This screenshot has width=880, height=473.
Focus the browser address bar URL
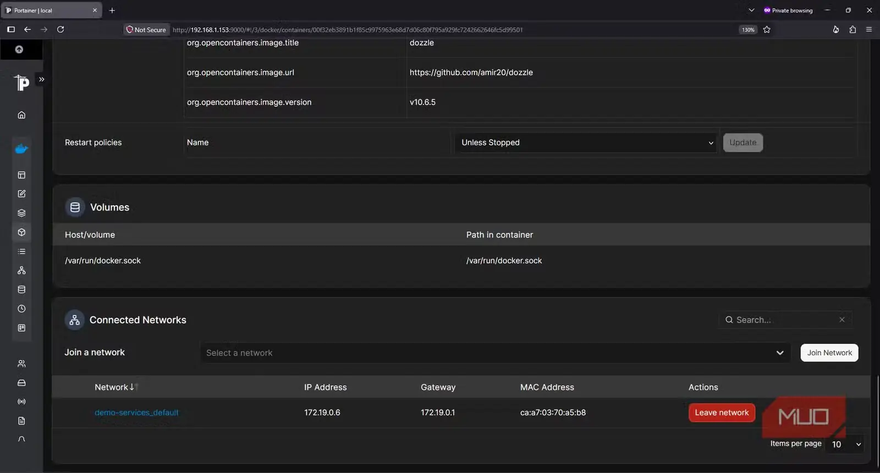click(348, 30)
